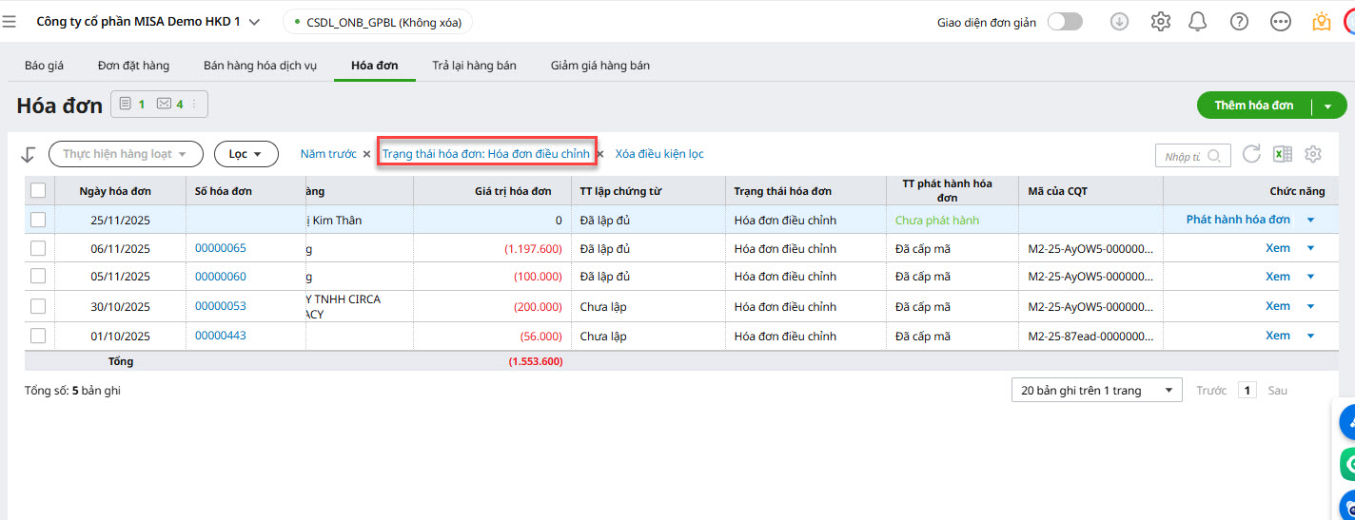Image resolution: width=1355 pixels, height=520 pixels.
Task: Select all invoices with header checkbox
Action: tap(38, 191)
